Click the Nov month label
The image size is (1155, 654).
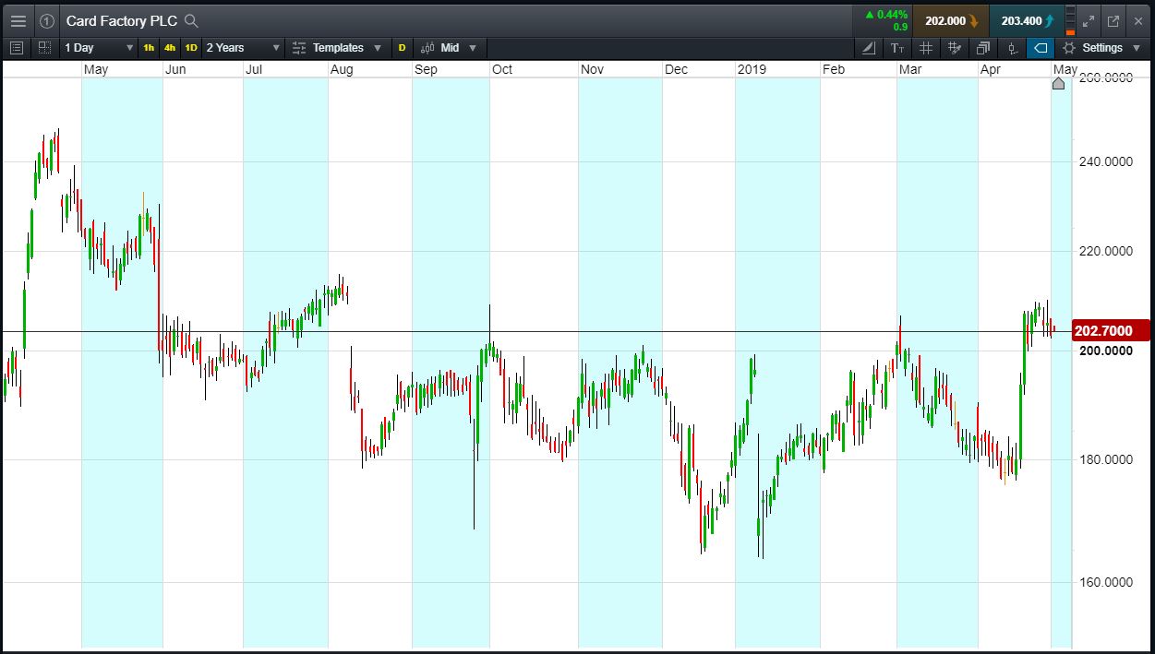(x=592, y=70)
